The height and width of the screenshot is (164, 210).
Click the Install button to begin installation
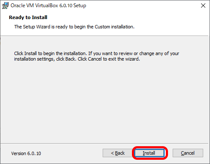click(149, 153)
